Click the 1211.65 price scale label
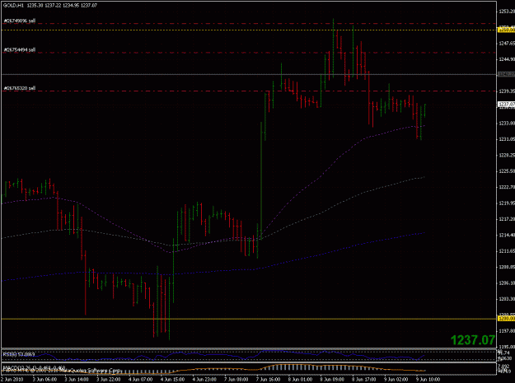The image size is (515, 383). coord(507,251)
